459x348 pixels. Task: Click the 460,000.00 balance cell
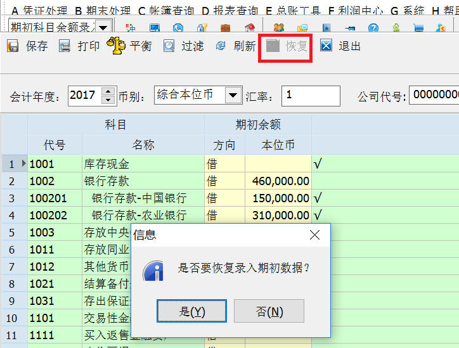point(278,181)
